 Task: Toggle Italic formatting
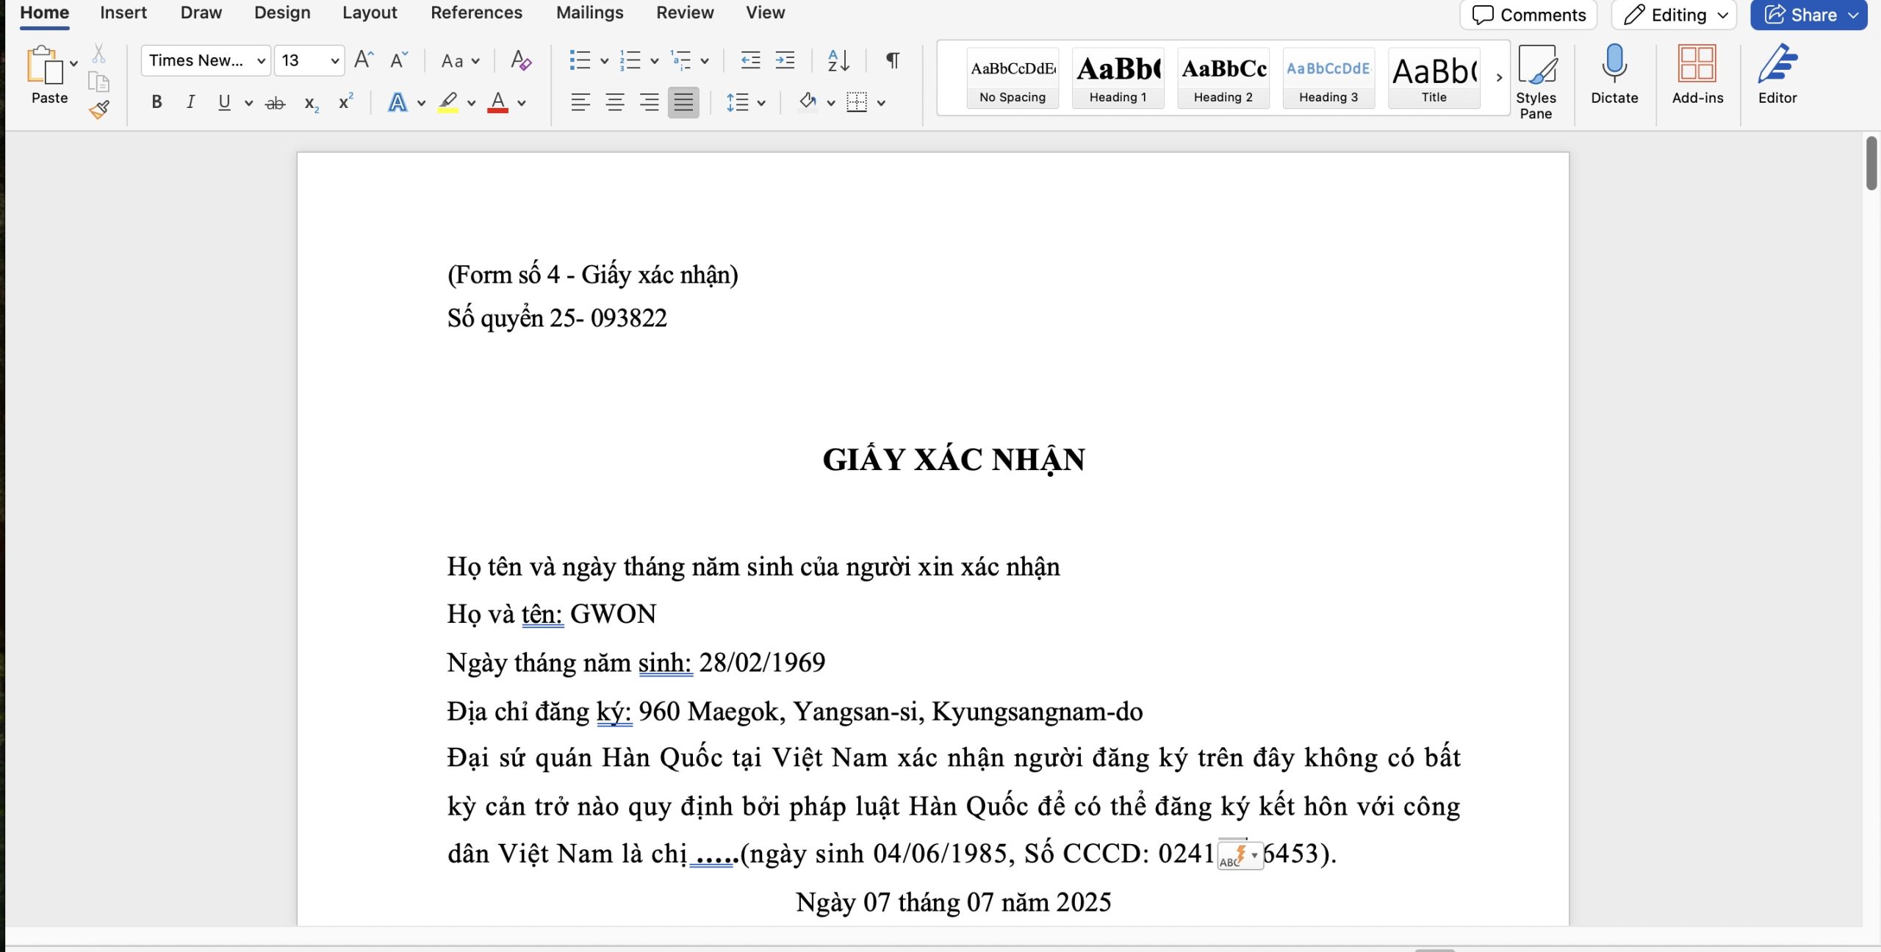click(x=190, y=102)
